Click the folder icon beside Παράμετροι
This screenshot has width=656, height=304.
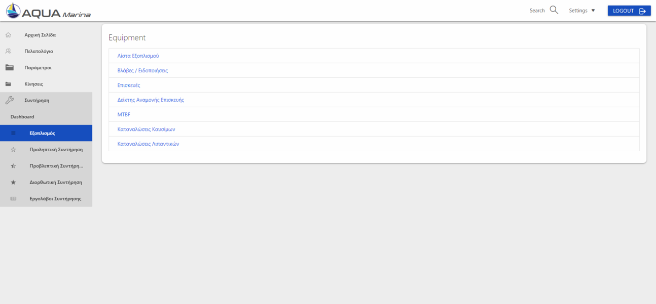[9, 67]
